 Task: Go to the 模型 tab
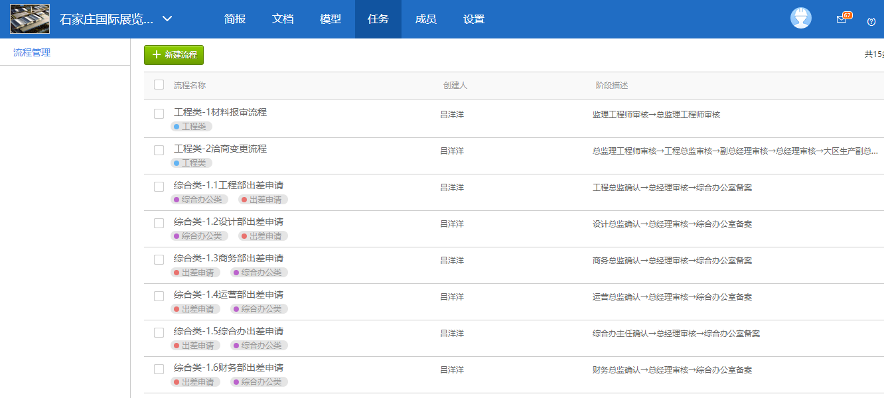point(331,19)
